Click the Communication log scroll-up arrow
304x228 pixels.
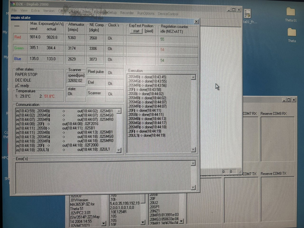tap(119, 111)
